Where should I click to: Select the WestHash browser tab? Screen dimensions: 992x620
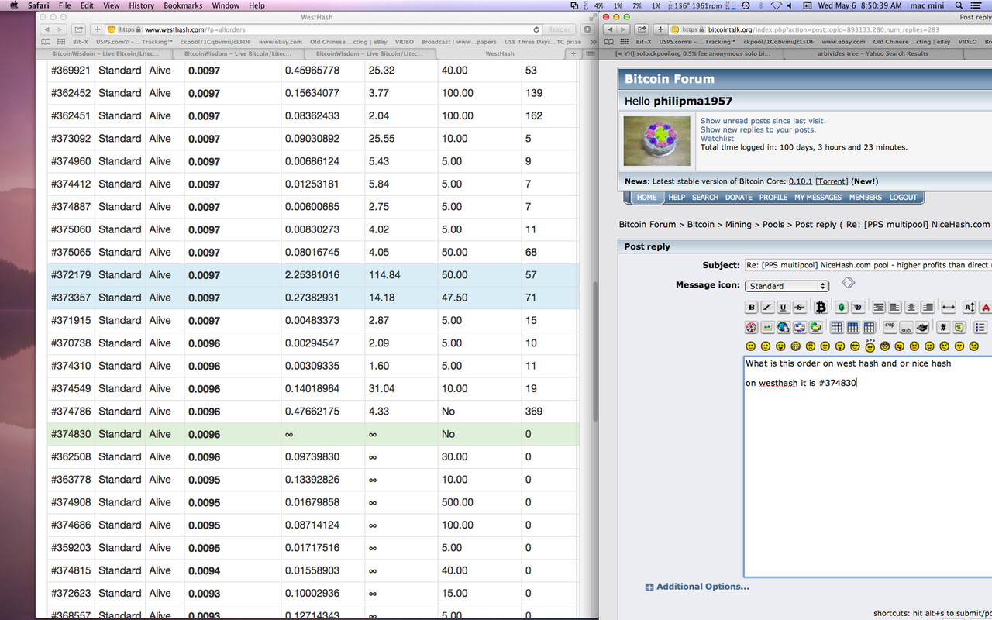(x=500, y=54)
